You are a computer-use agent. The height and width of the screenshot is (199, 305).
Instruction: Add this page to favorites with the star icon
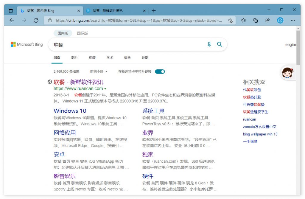click(230, 21)
